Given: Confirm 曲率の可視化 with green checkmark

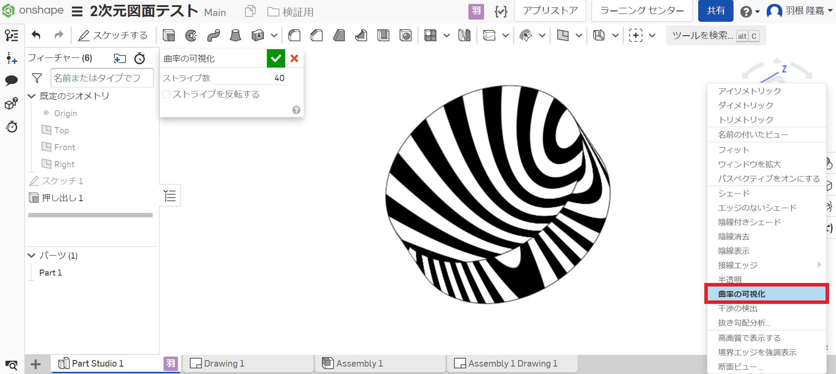Looking at the screenshot, I should tap(276, 58).
